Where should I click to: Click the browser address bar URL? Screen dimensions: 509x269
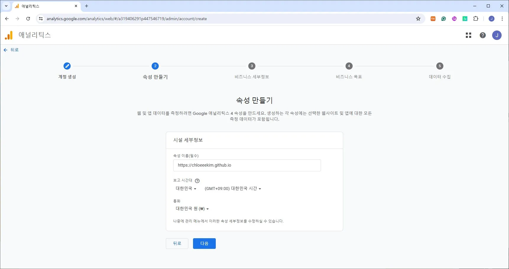[x=127, y=19]
